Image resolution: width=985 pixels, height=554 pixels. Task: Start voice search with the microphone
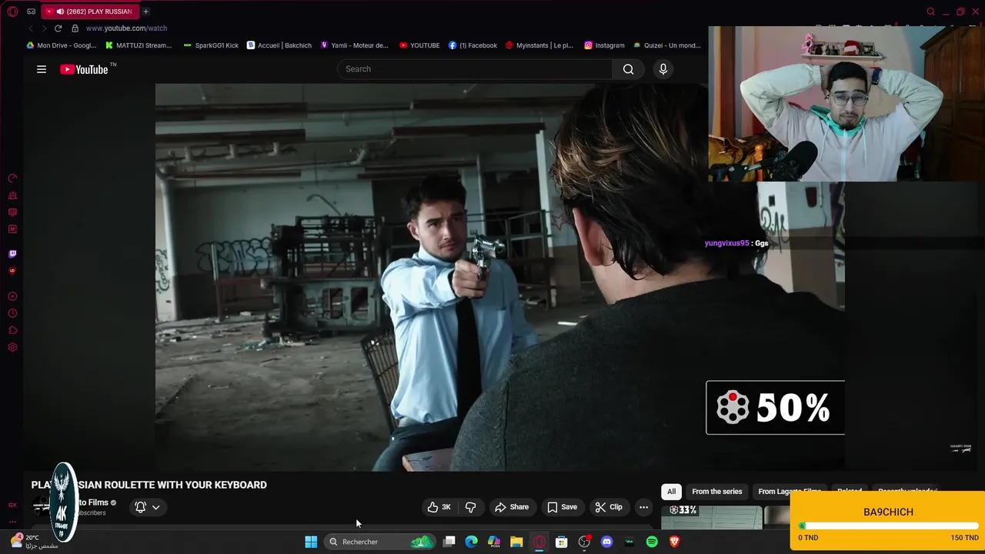pyautogui.click(x=663, y=69)
